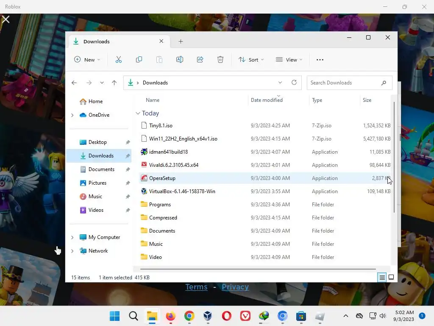Click the vertical scrollbar in file list

coord(394,157)
